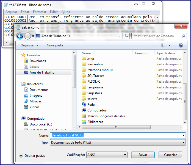Click the help question mark icon

[181, 45]
